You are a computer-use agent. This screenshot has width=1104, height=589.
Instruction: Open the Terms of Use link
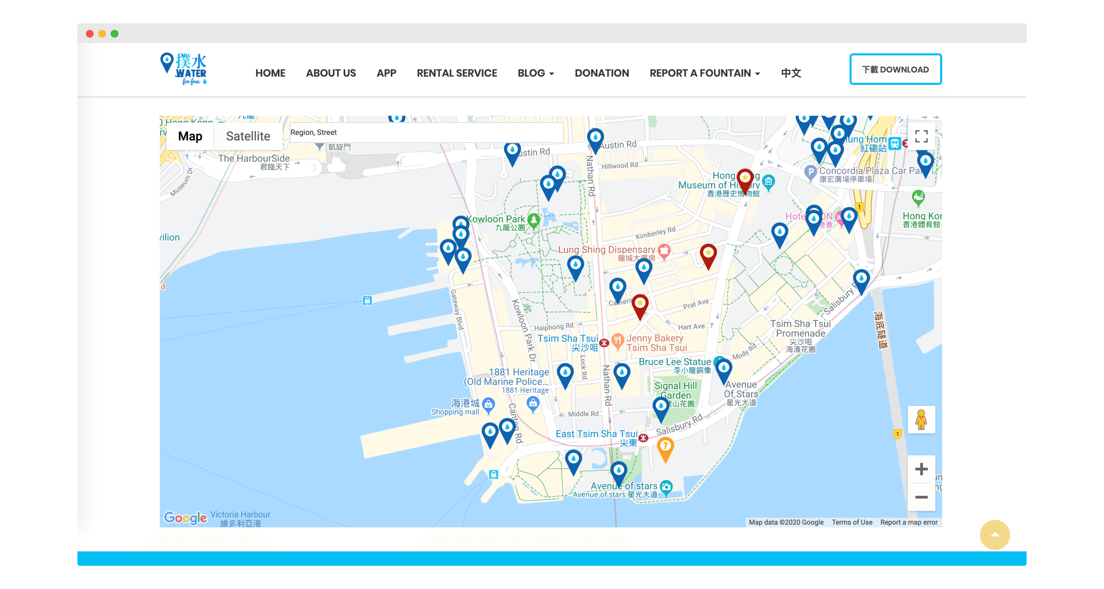pos(852,522)
